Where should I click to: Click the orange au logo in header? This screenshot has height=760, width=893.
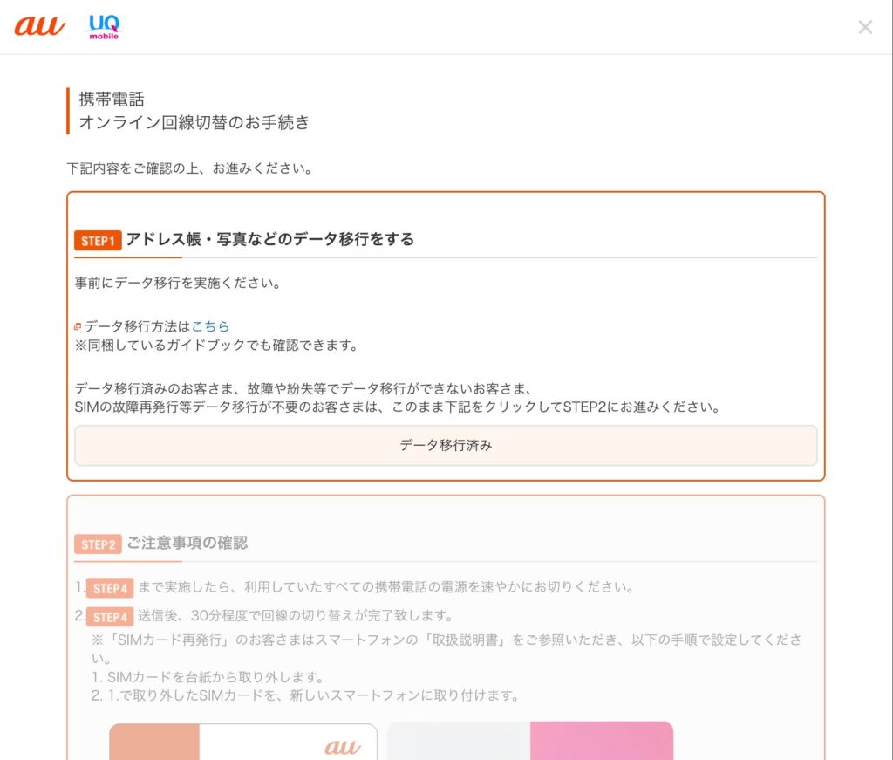(39, 26)
